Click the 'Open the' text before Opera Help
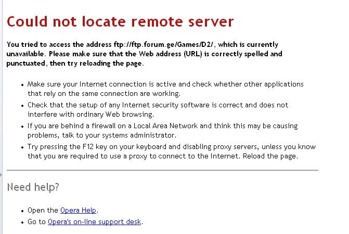The width and height of the screenshot is (349, 234). pyautogui.click(x=43, y=211)
